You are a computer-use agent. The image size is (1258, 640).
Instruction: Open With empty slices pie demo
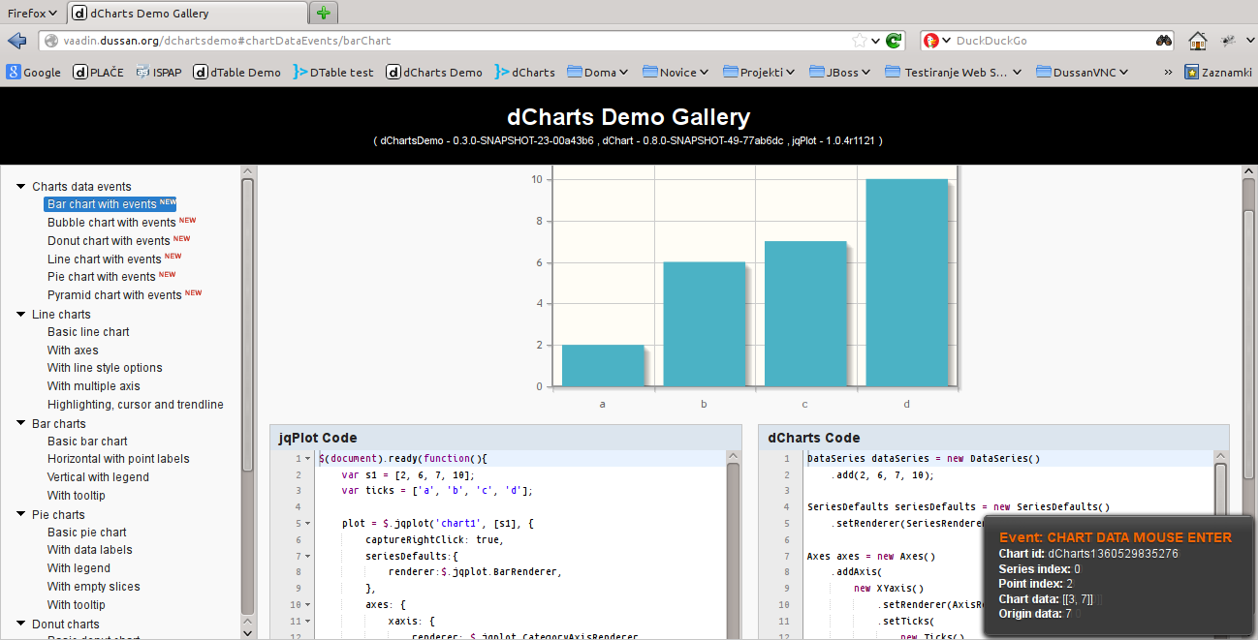[94, 587]
